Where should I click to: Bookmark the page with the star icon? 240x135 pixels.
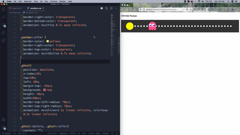click(x=191, y=9)
